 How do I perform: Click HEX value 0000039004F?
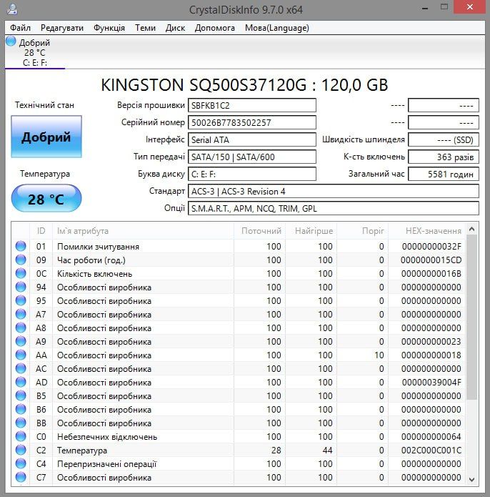click(431, 383)
